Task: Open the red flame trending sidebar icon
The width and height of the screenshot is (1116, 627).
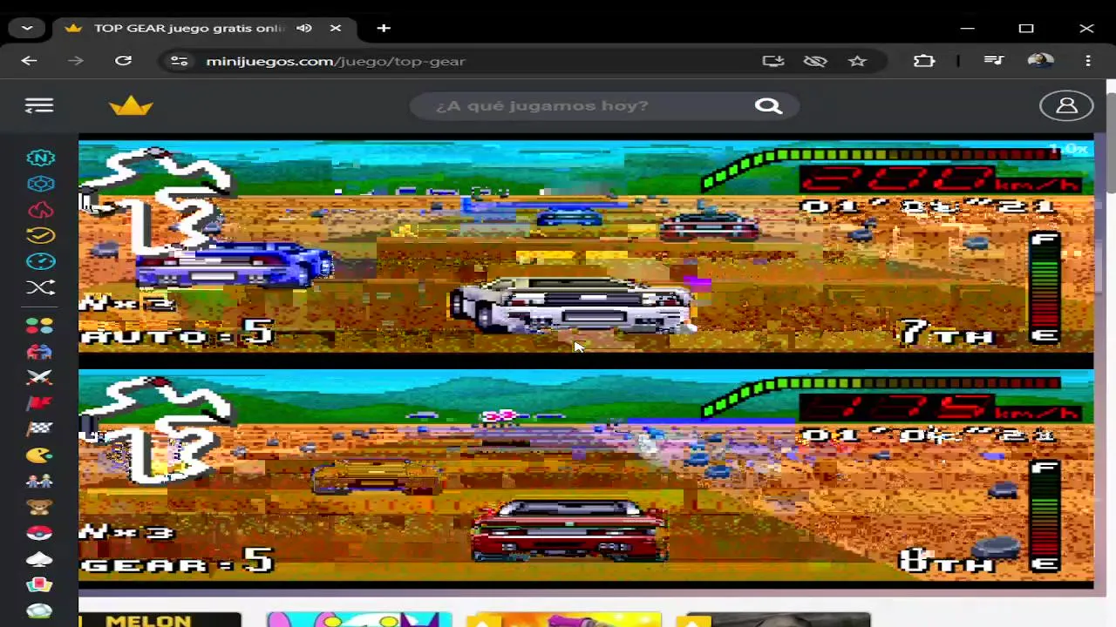Action: (40, 210)
